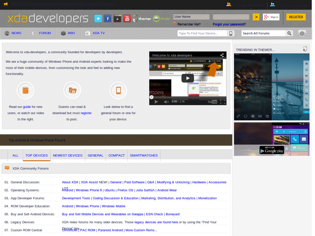Click the megaphone announcement icon
The height and width of the screenshot is (236, 315).
coord(6,4)
